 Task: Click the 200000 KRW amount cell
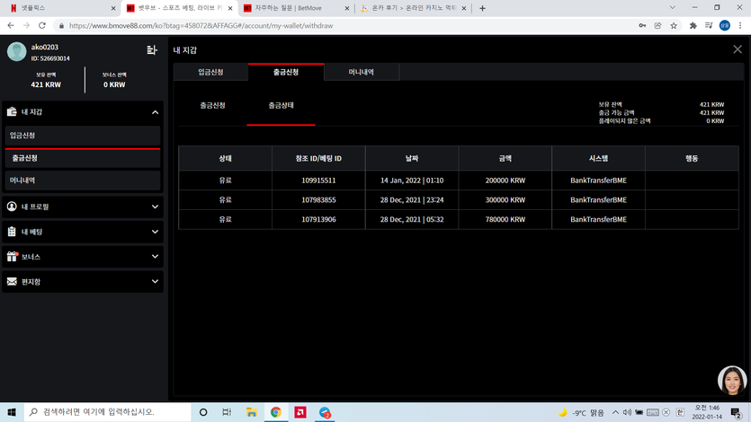pos(505,180)
